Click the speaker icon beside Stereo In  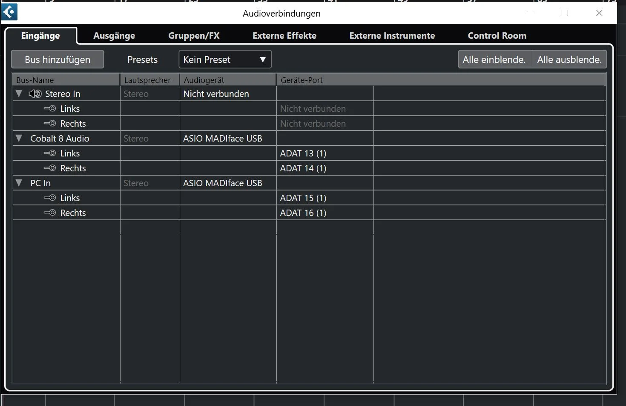tap(35, 94)
